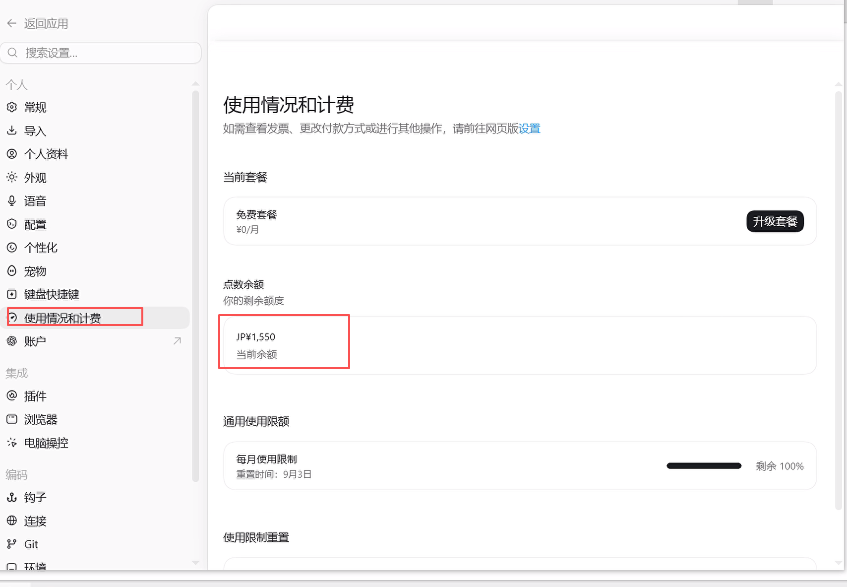
Task: Click the external link arrow on 账户 row
Action: 177,341
